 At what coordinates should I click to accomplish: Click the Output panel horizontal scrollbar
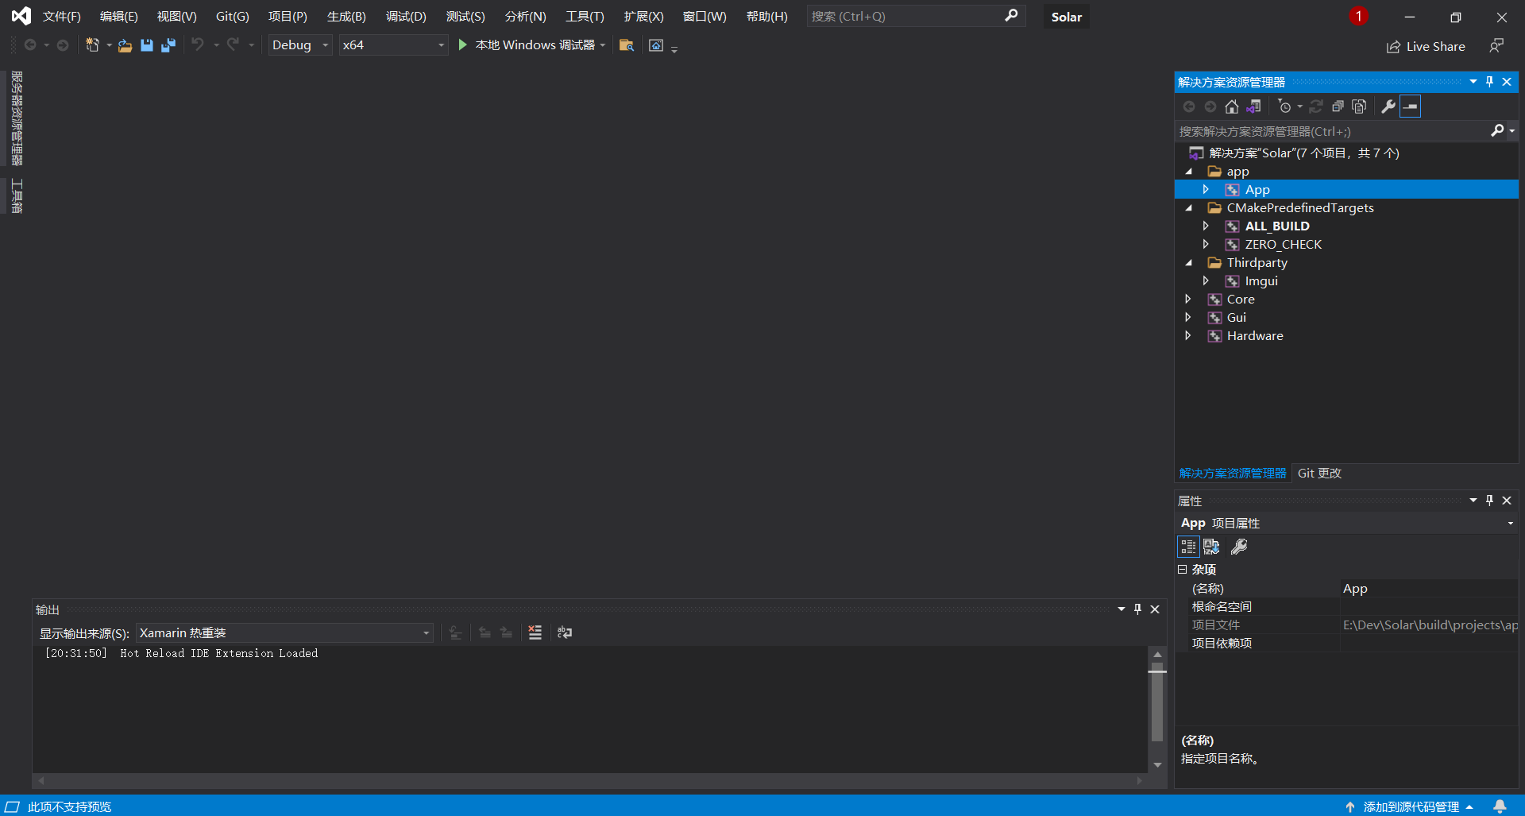590,780
